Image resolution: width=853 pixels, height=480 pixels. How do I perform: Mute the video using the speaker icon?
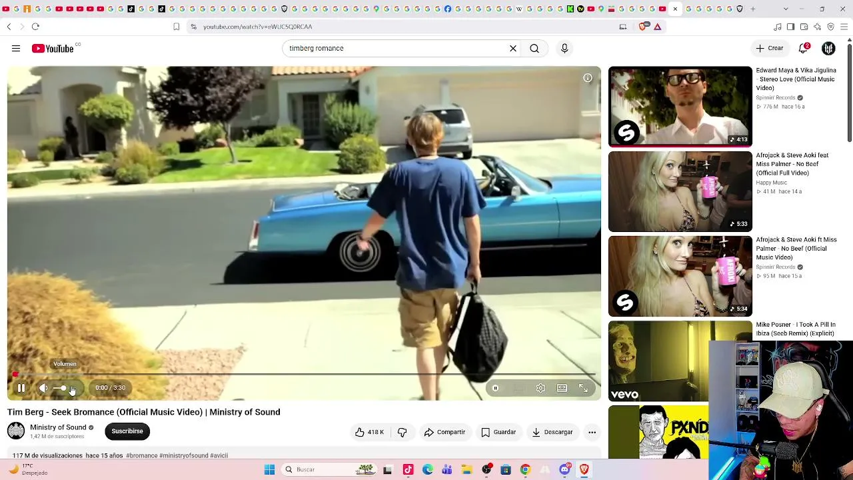[43, 388]
